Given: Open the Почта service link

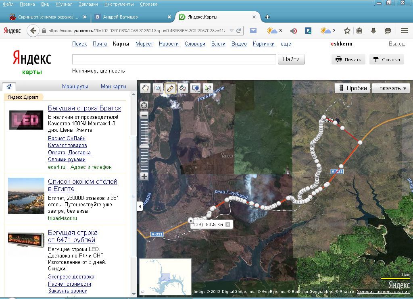Looking at the screenshot, I should pyautogui.click(x=100, y=44).
